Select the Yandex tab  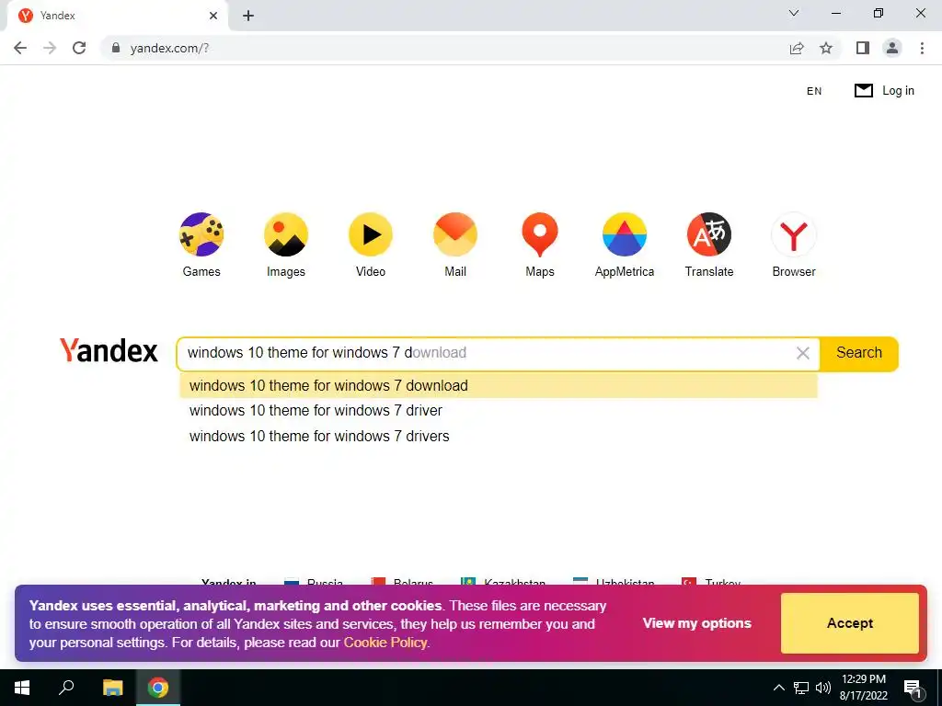coord(117,16)
